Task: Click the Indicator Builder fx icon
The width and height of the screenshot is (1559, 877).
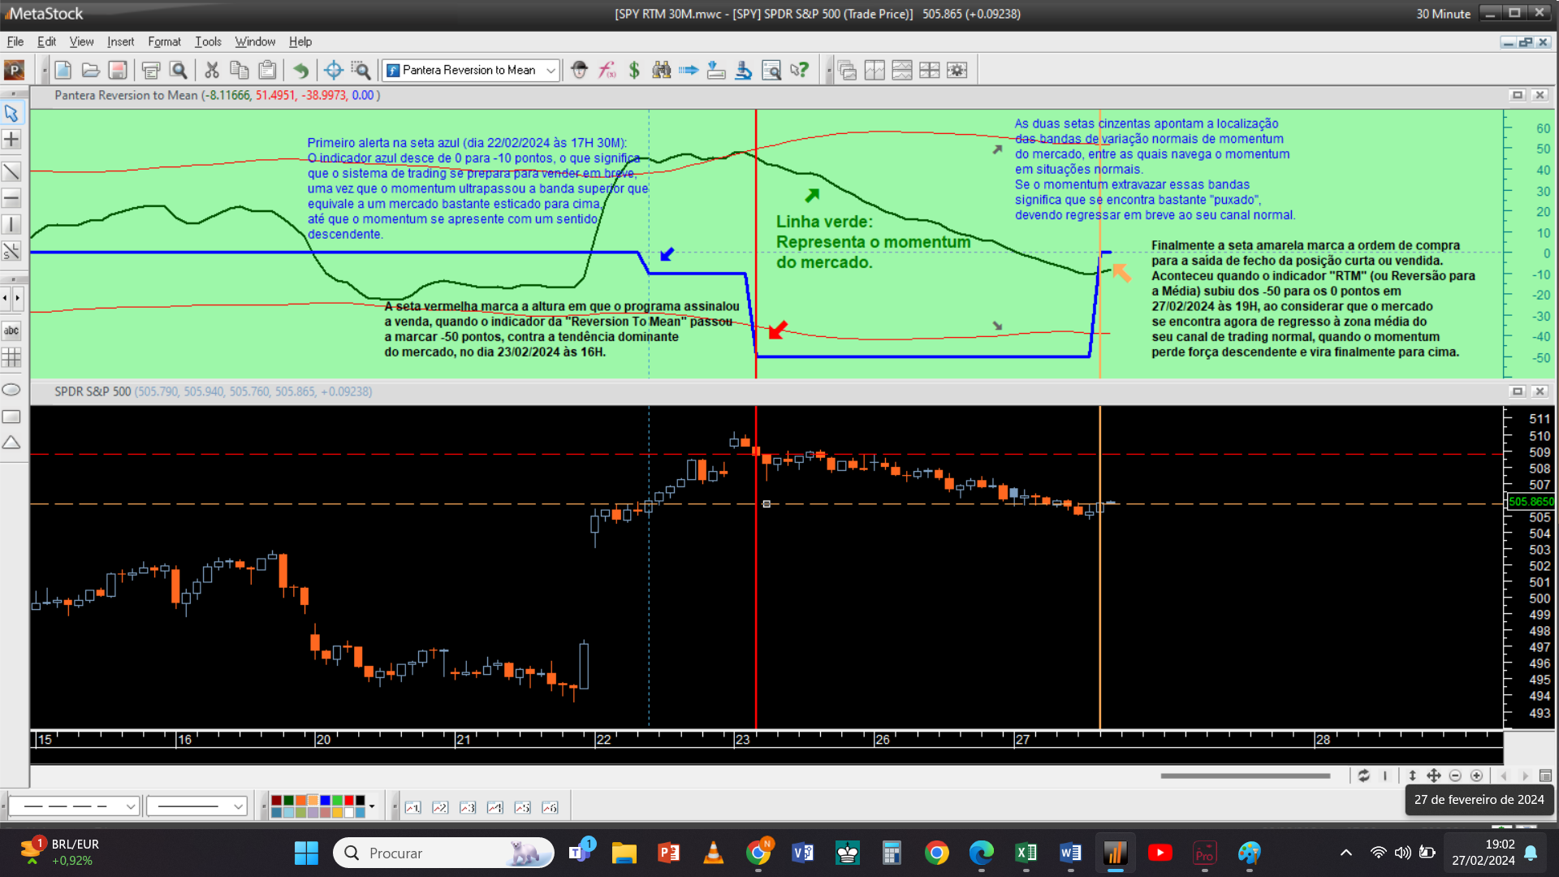Action: coord(607,71)
